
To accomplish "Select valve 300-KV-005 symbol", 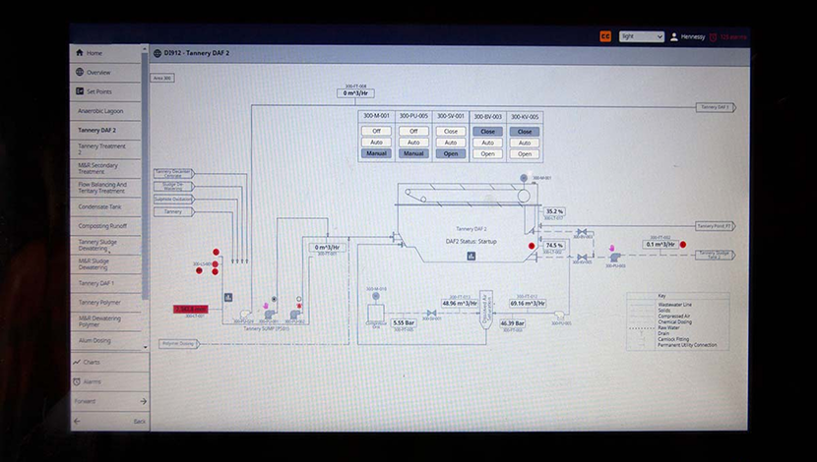I will pos(582,257).
